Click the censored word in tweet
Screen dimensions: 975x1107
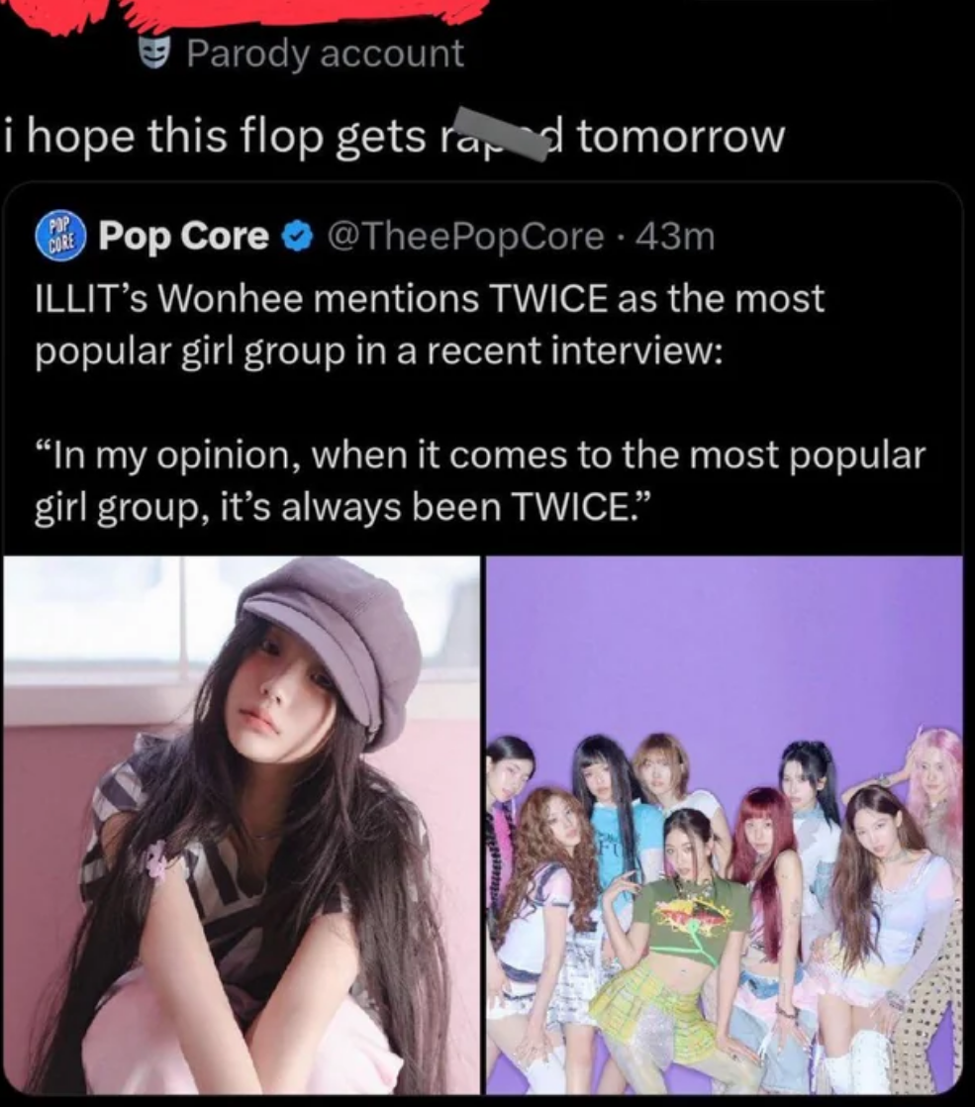click(x=501, y=137)
